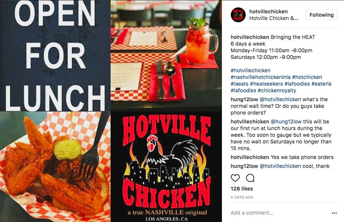344x222 pixels.
Task: Open the #hotvillechicken hashtag
Action: coord(250,70)
